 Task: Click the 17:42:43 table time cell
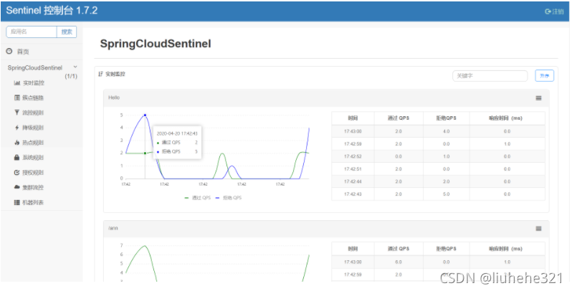coord(353,194)
